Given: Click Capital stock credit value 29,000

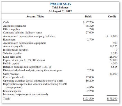Looking at the screenshot, I should pyautogui.click(x=114, y=60).
